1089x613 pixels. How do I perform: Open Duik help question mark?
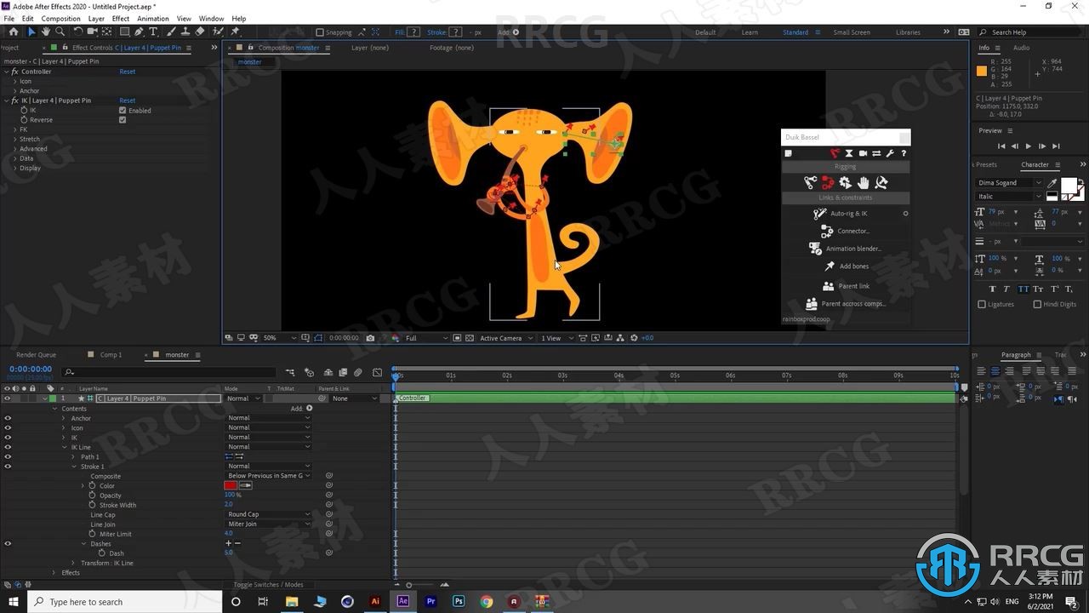(904, 153)
